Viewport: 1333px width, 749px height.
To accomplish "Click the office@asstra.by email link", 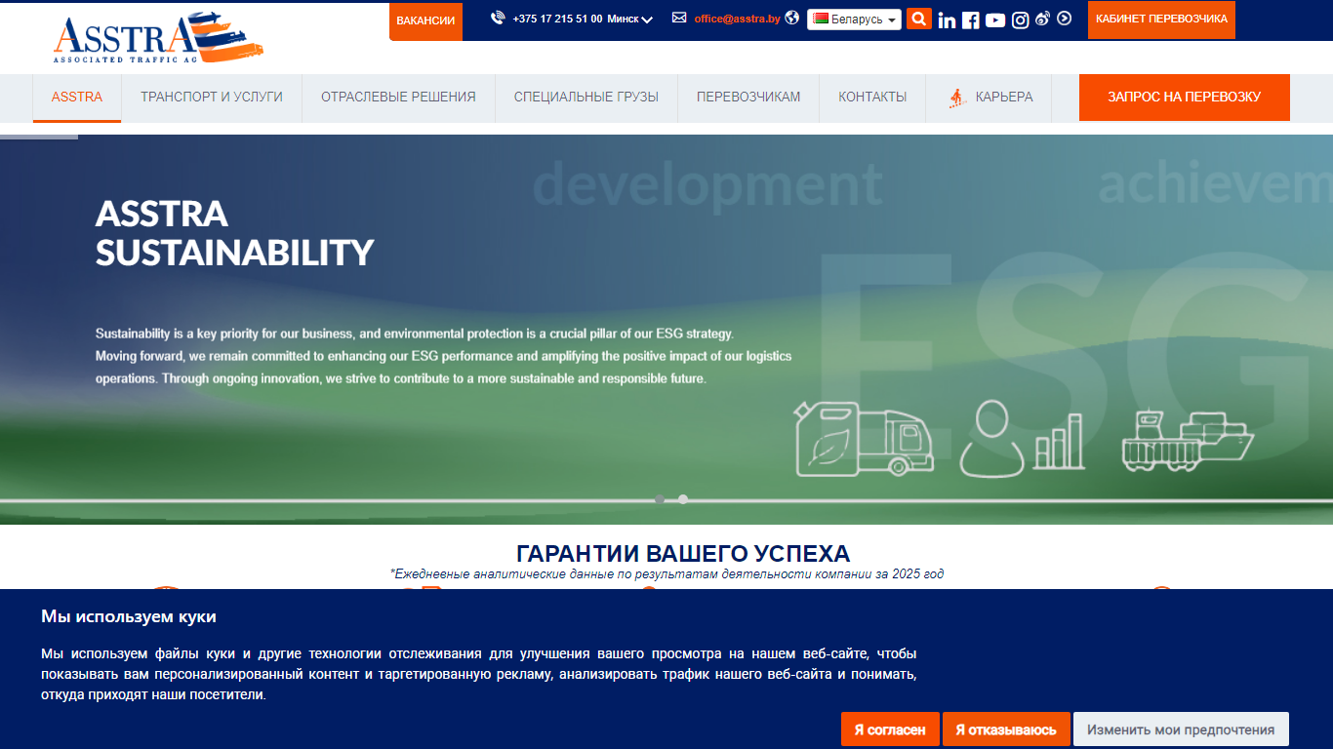I will point(737,19).
